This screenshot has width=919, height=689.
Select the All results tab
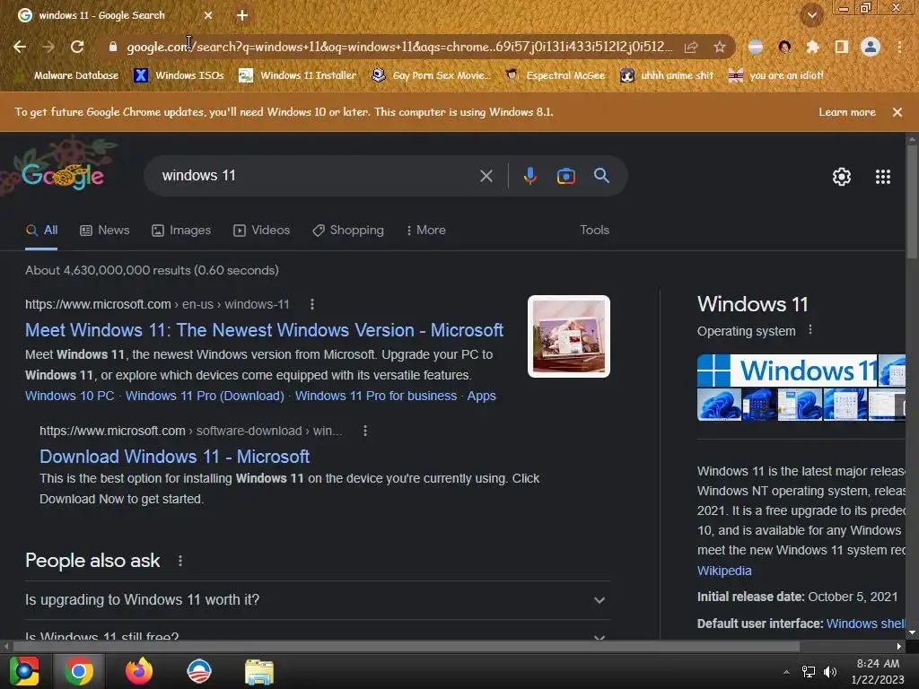pyautogui.click(x=41, y=231)
